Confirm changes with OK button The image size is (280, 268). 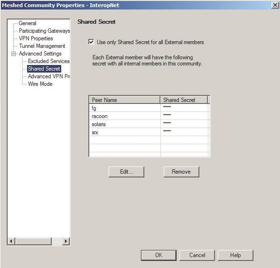(159, 255)
